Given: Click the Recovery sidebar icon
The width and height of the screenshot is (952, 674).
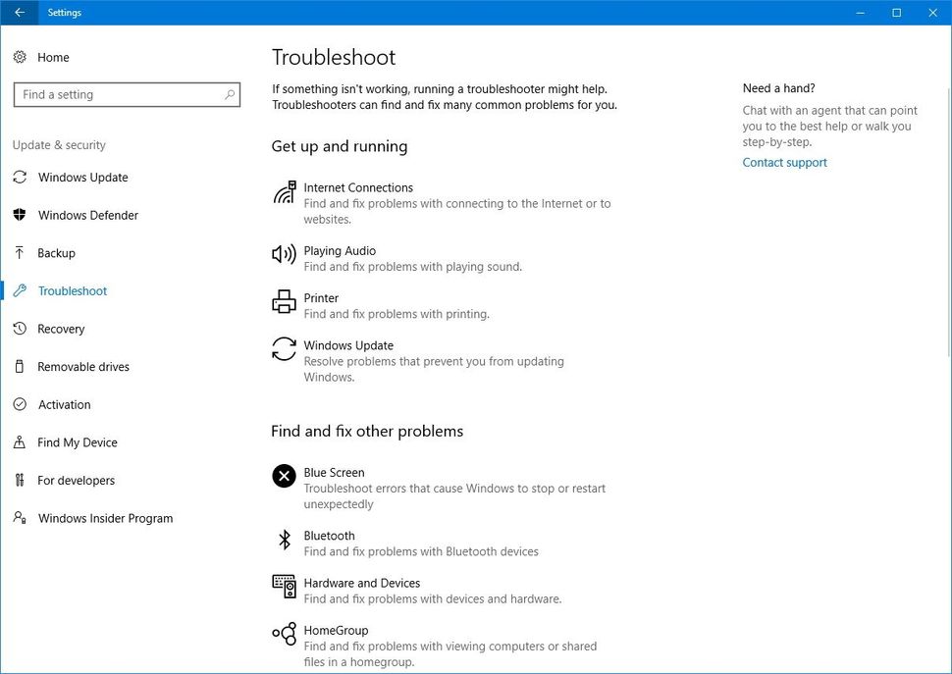Looking at the screenshot, I should (x=22, y=329).
